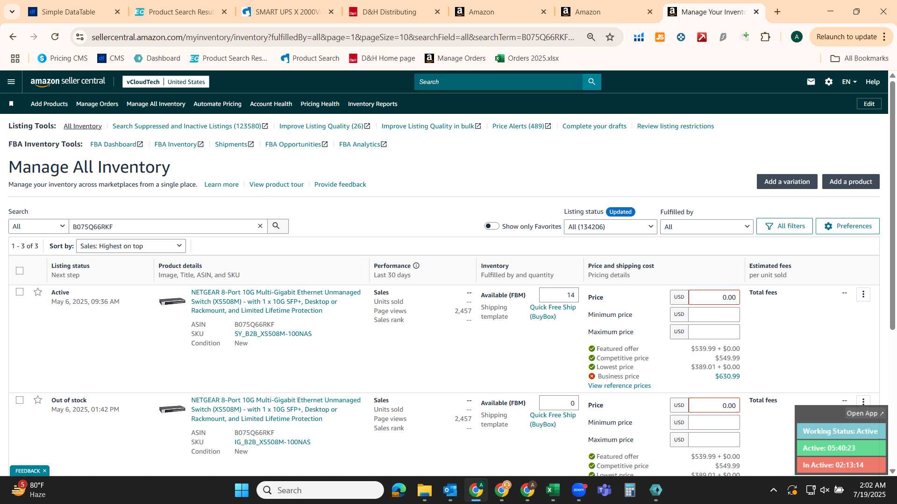Image resolution: width=897 pixels, height=504 pixels.
Task: Open Outlook from the taskbar
Action: [450, 490]
